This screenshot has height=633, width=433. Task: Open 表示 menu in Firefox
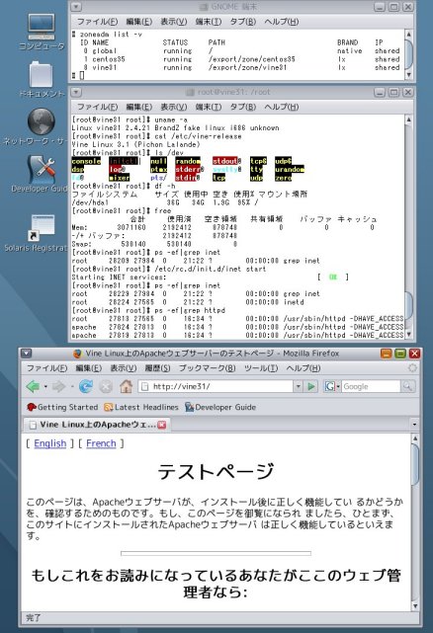point(124,368)
